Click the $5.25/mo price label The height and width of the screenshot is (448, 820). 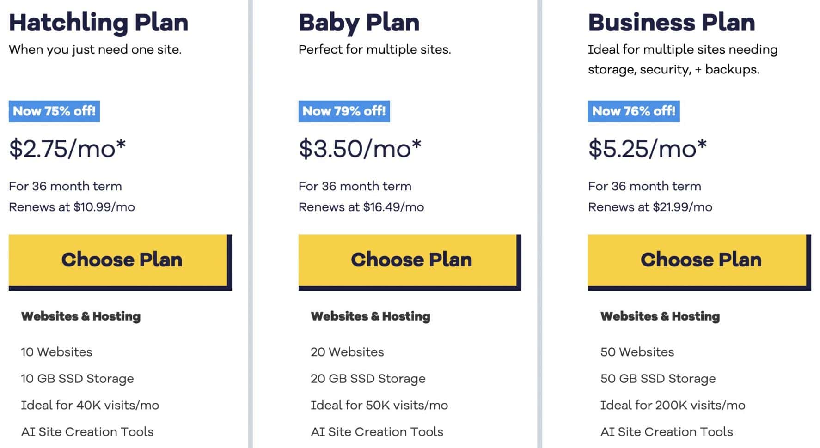[647, 149]
